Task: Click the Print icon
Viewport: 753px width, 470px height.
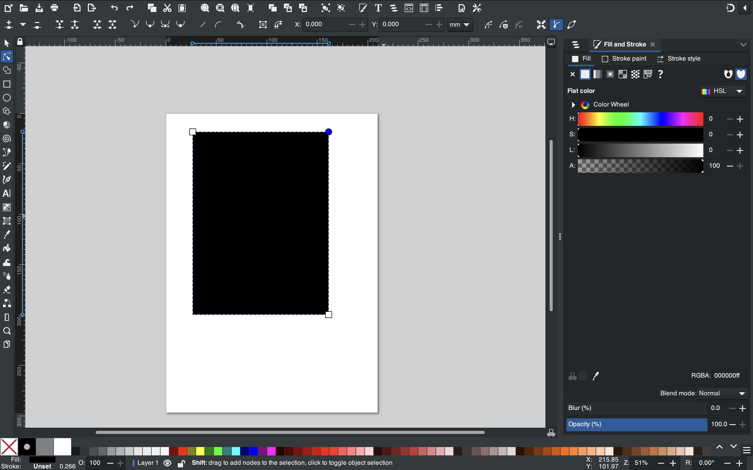Action: [x=54, y=8]
